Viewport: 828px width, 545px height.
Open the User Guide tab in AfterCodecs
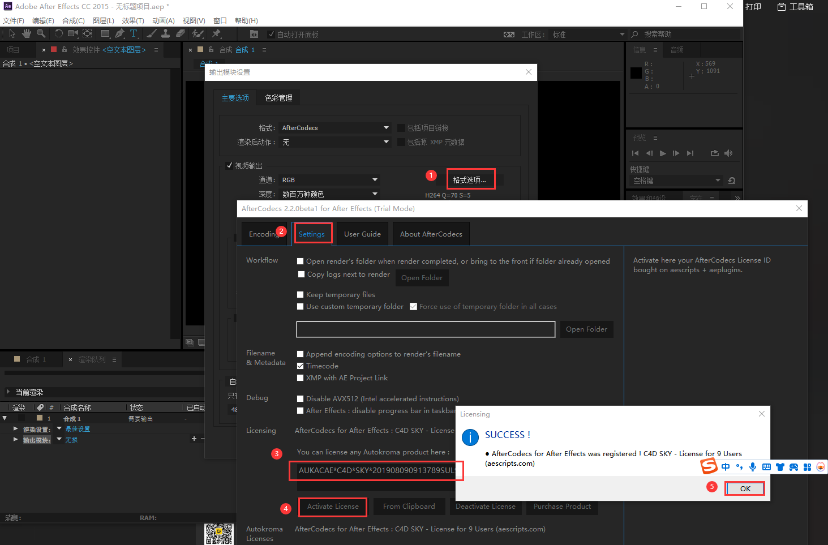click(x=362, y=234)
